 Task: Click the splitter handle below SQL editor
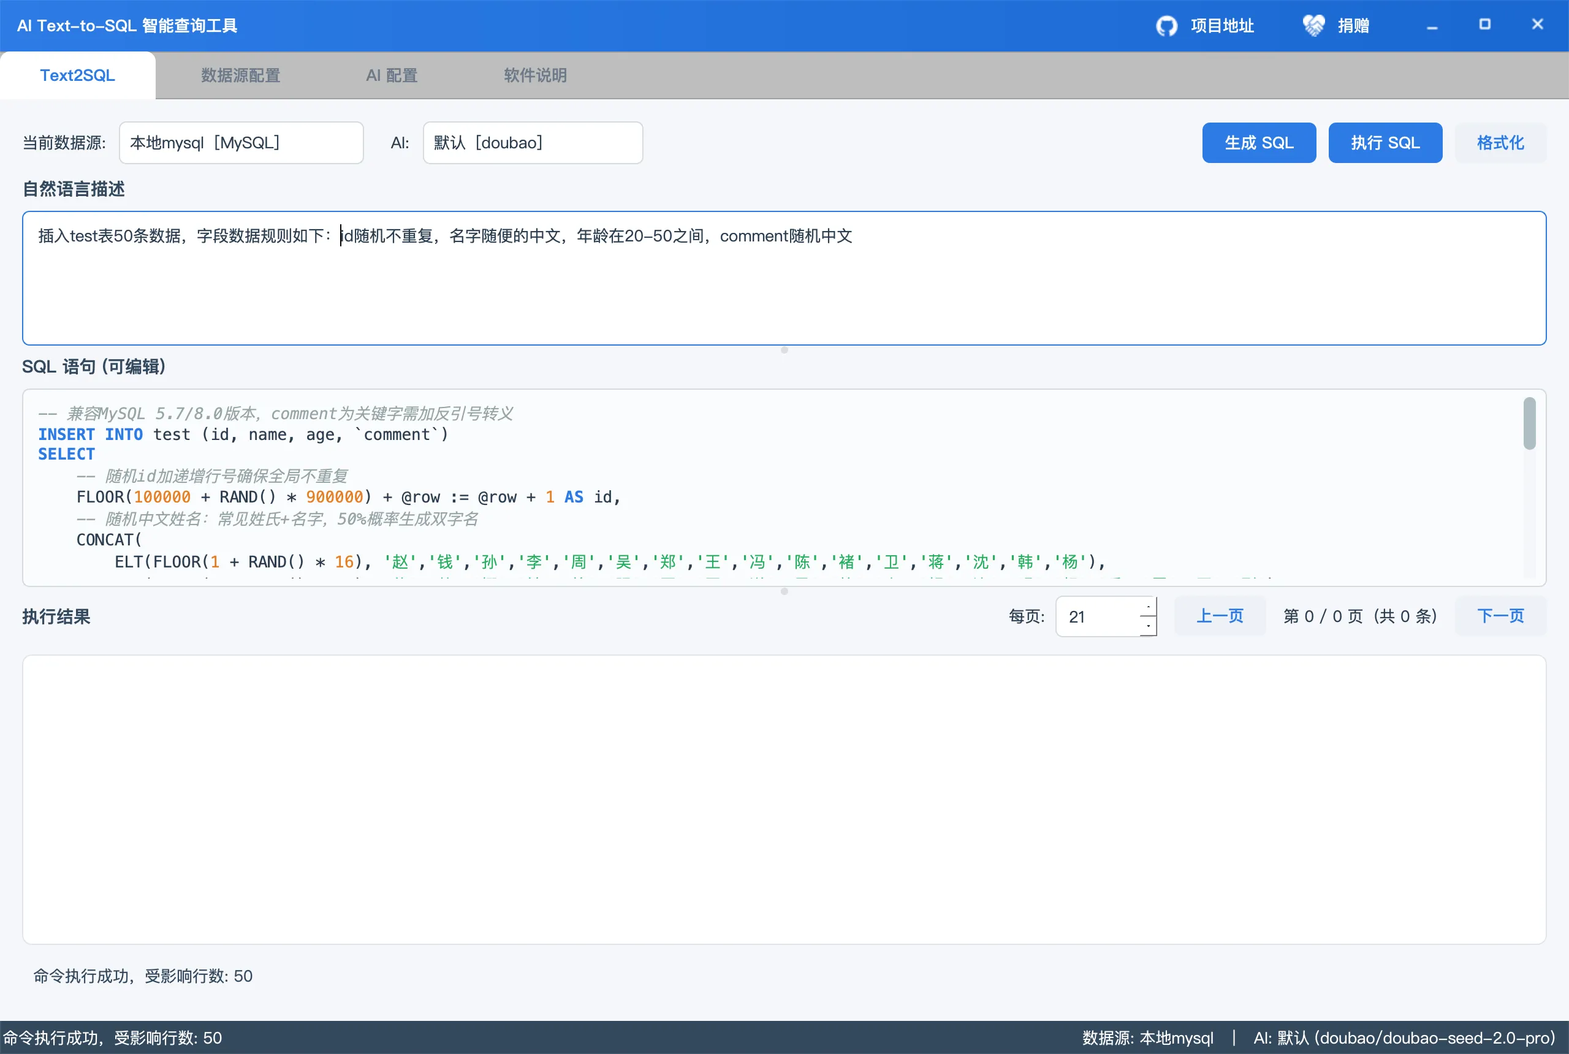784,591
